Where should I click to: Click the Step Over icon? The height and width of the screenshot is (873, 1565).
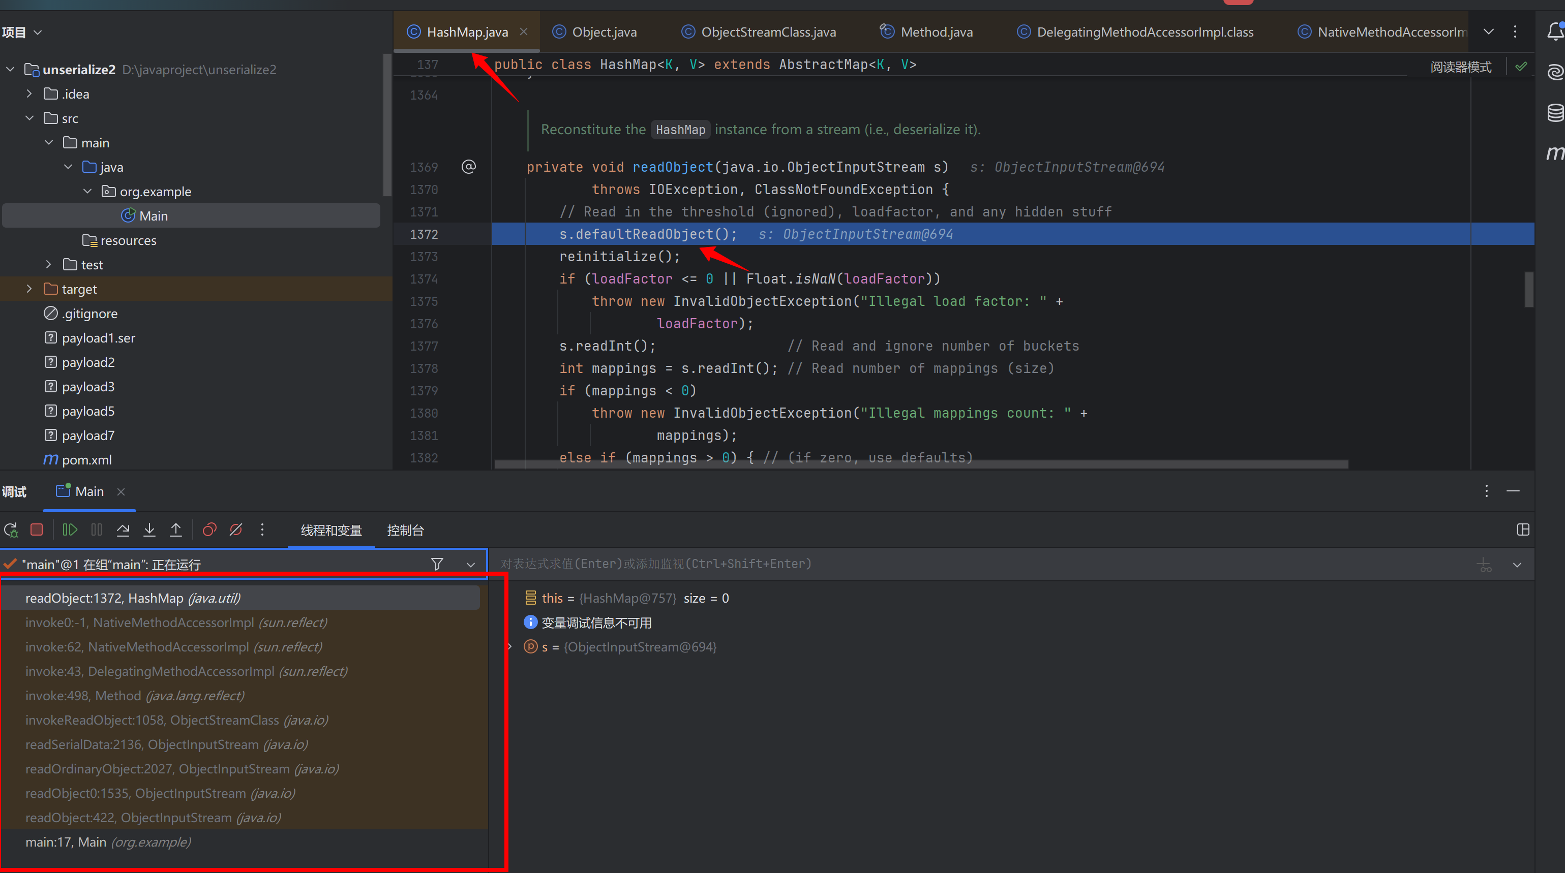tap(123, 530)
